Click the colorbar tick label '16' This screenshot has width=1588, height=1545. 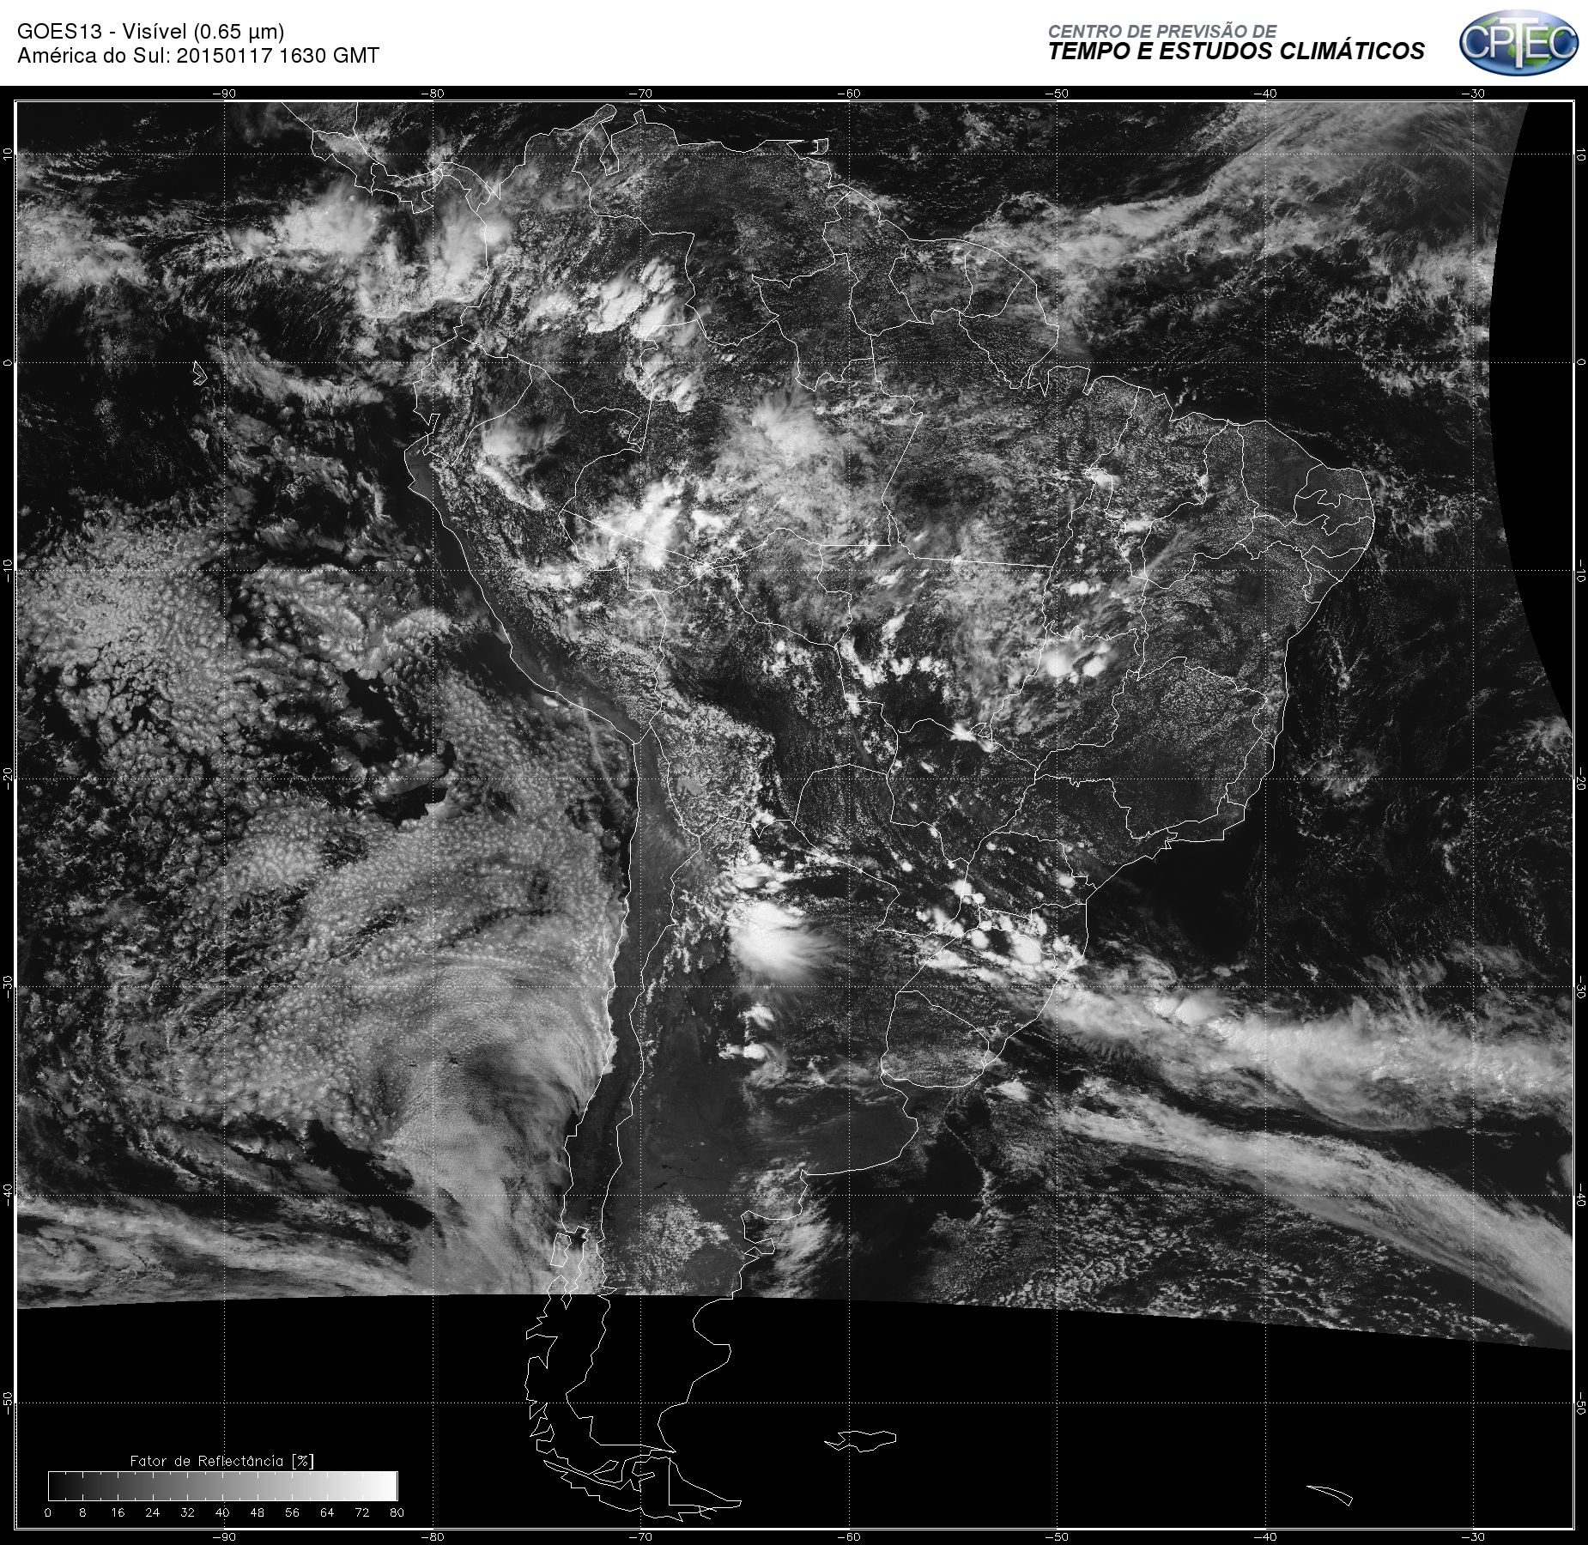[x=118, y=1512]
